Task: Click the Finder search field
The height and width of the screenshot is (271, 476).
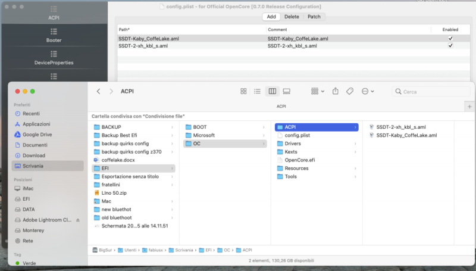Action: 431,92
